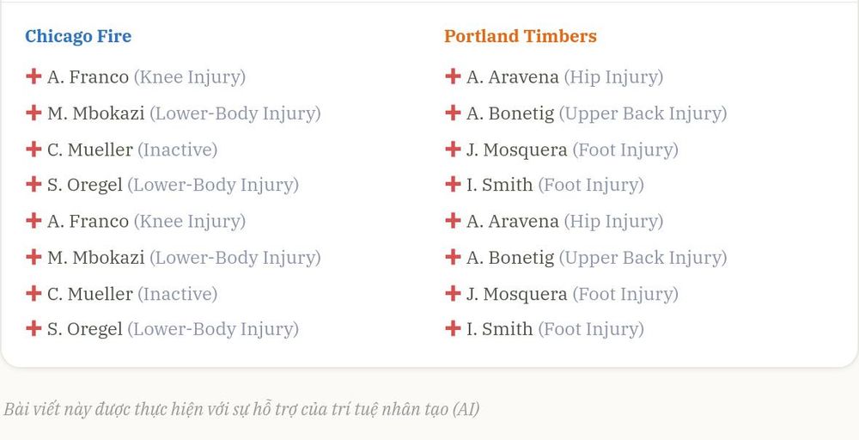Image resolution: width=859 pixels, height=440 pixels.
Task: Click red cross icon beside first A. Aravena
Action: pos(453,76)
